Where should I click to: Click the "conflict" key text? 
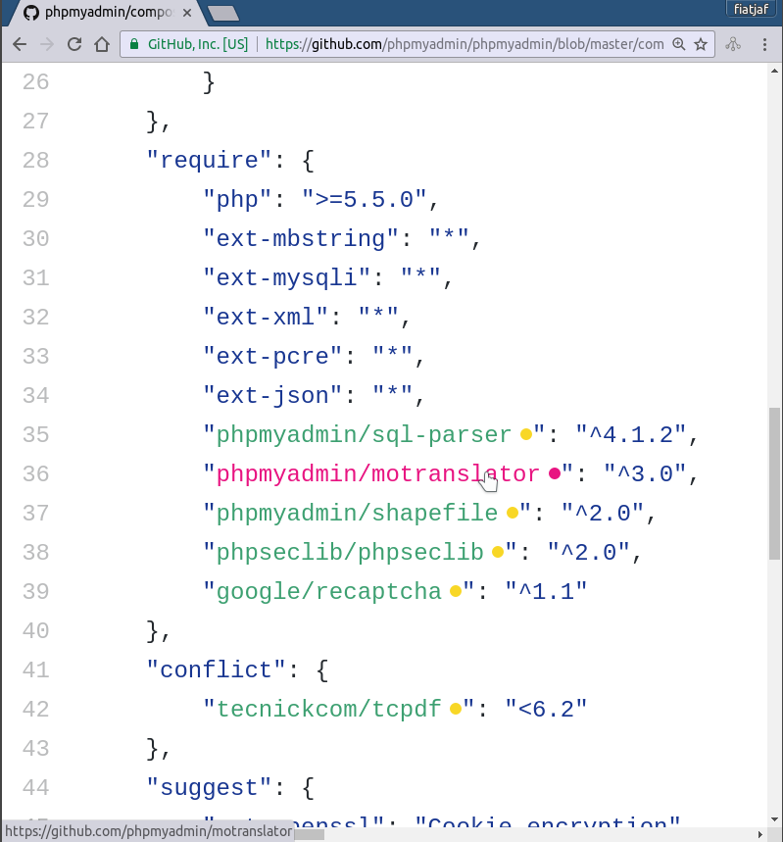[x=216, y=670]
